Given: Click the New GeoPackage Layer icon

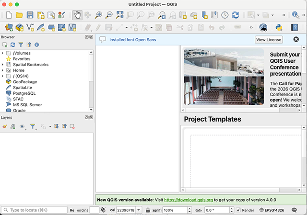Looking at the screenshot, I should (19, 28).
